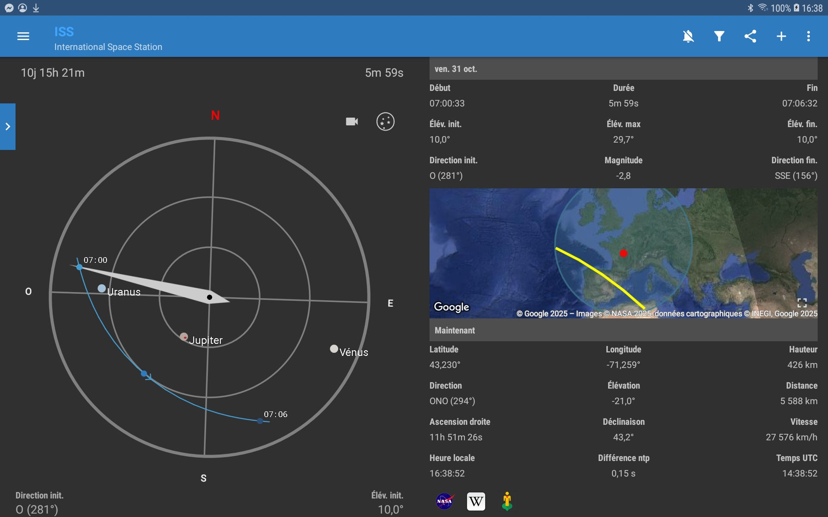Toggle the star constellation overlay
The height and width of the screenshot is (517, 828).
pyautogui.click(x=385, y=121)
